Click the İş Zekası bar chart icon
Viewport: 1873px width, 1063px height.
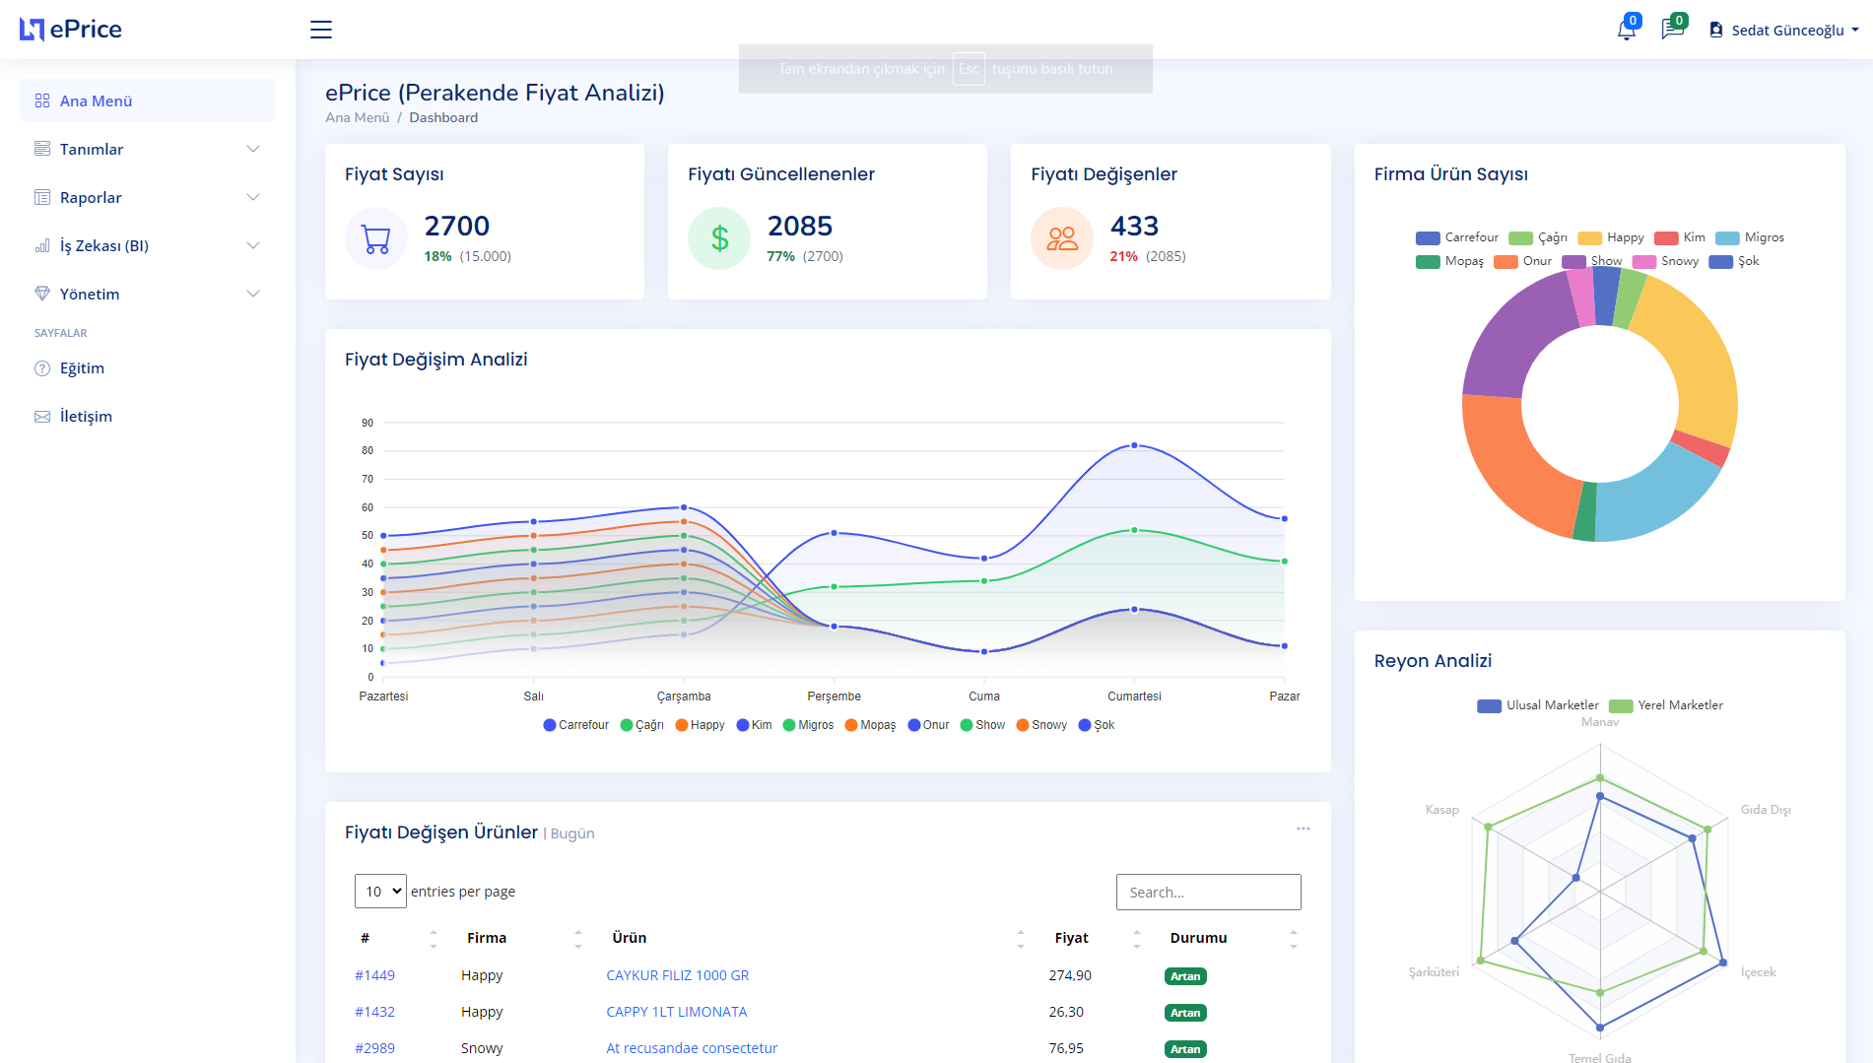(x=42, y=245)
